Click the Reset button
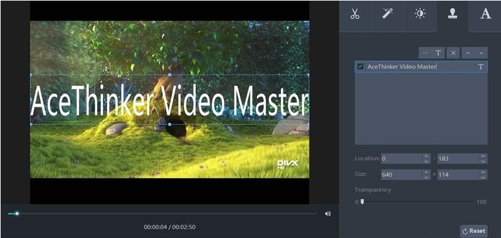This screenshot has height=238, width=501. pyautogui.click(x=474, y=230)
